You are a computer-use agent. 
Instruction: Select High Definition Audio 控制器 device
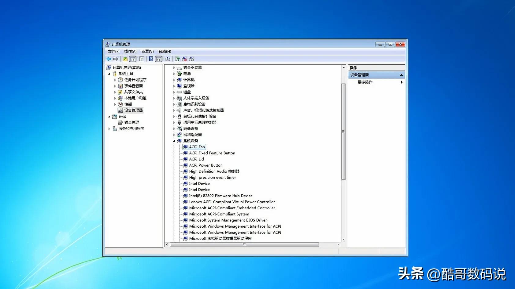click(x=214, y=171)
